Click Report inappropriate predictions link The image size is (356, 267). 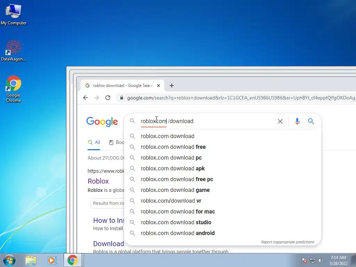[288, 242]
